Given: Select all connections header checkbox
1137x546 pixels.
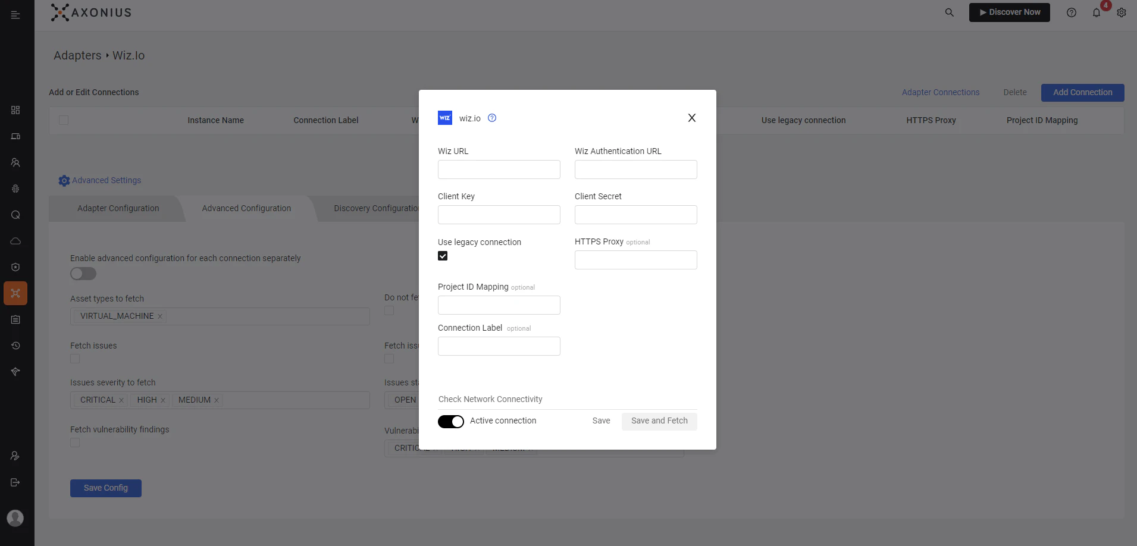Looking at the screenshot, I should (64, 120).
